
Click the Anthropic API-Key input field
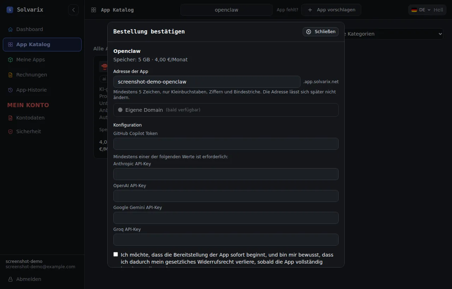pos(226,174)
